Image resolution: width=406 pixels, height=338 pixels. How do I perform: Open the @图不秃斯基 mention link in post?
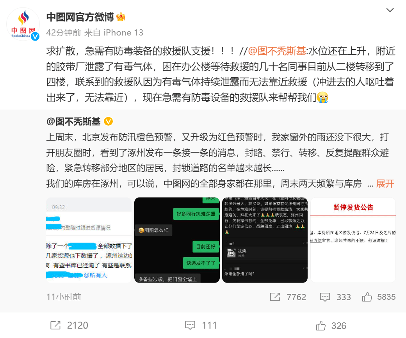pos(277,51)
